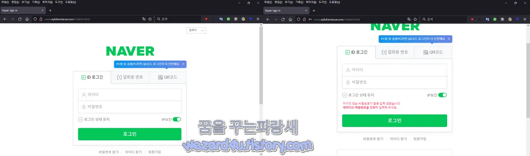The image size is (530, 156).
Task: Click the NAVER logo in the left window
Action: point(130,51)
